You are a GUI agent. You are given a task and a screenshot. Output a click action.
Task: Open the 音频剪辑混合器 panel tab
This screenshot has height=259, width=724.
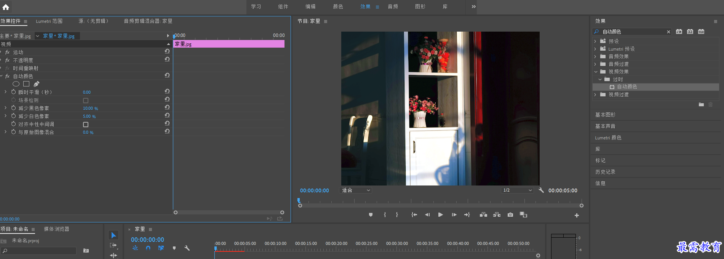[148, 21]
